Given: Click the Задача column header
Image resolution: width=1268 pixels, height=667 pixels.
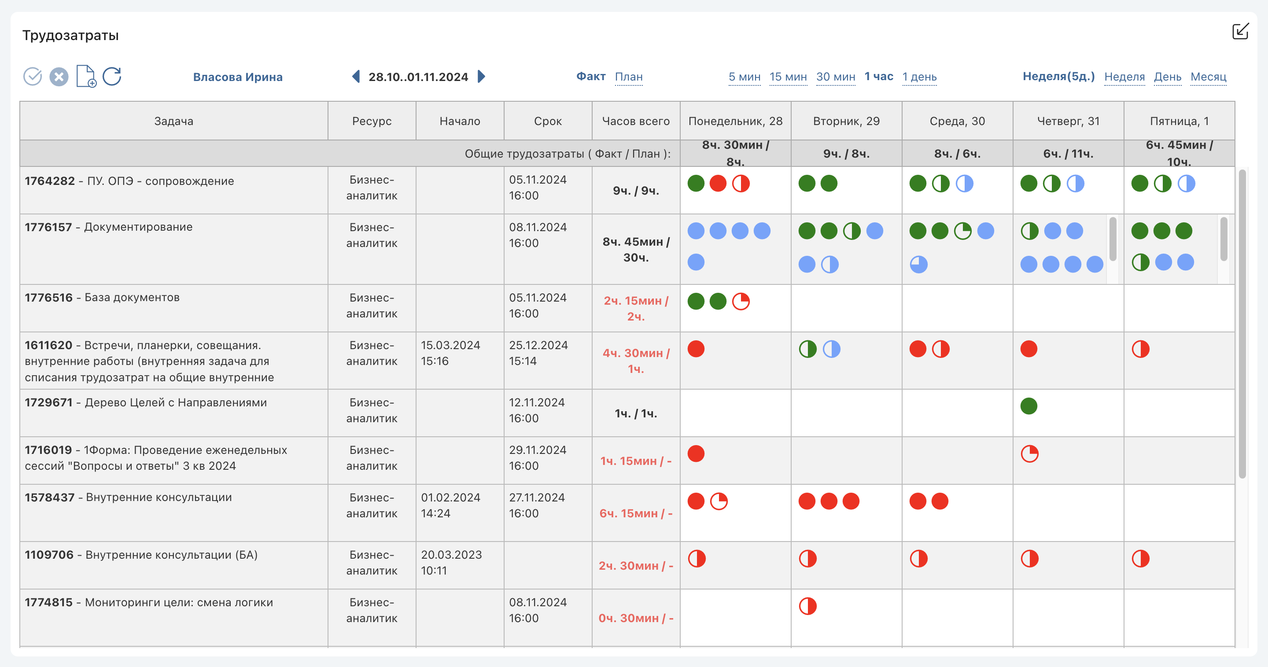Looking at the screenshot, I should [x=174, y=121].
